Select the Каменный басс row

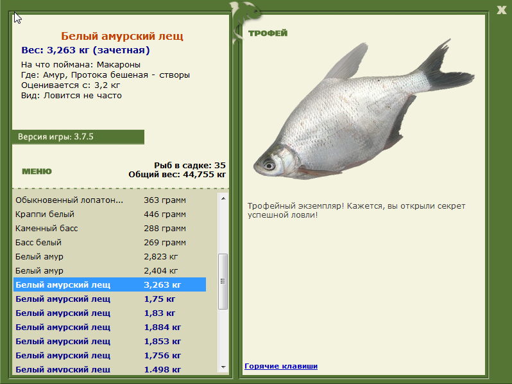(110, 228)
